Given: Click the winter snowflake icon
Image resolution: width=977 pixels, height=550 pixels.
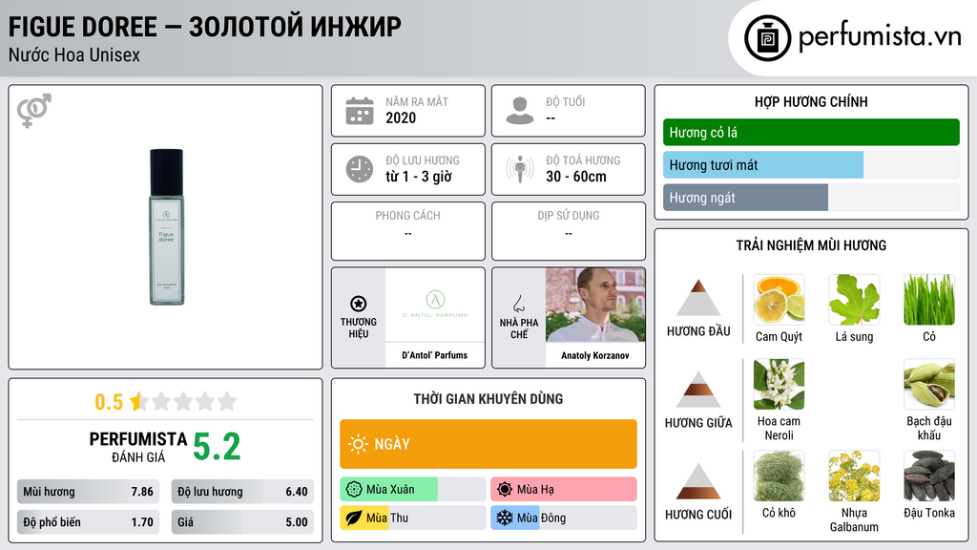Looking at the screenshot, I should (x=505, y=518).
